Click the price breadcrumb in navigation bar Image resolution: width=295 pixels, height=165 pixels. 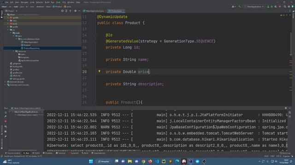(x=68, y=6)
